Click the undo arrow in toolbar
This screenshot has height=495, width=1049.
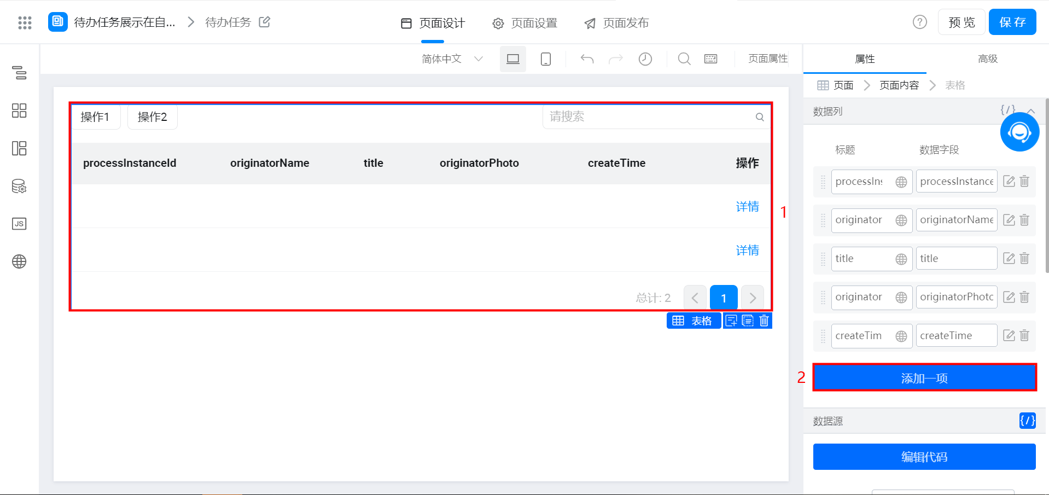coord(587,59)
